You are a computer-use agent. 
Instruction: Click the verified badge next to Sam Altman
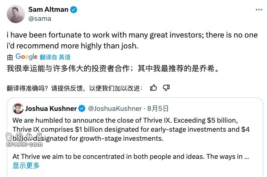point(73,10)
